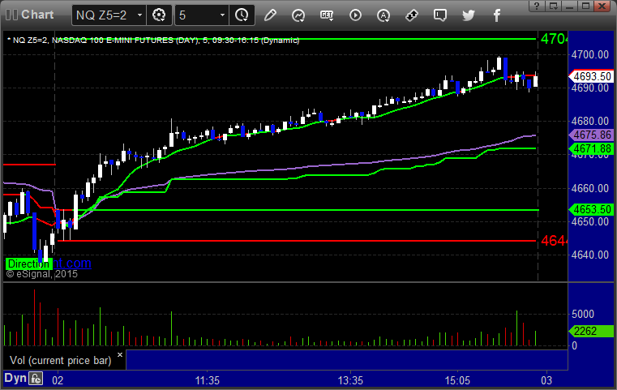617x390 pixels.
Task: Open the chat comment icon
Action: click(x=440, y=15)
